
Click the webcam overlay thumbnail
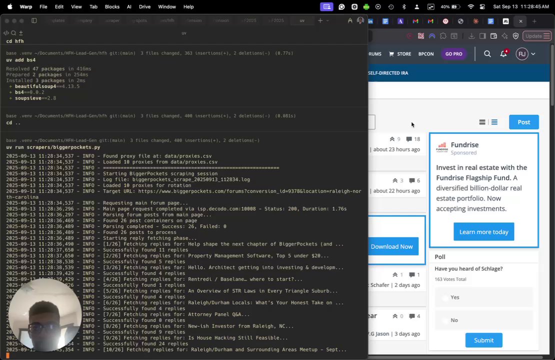point(45,314)
